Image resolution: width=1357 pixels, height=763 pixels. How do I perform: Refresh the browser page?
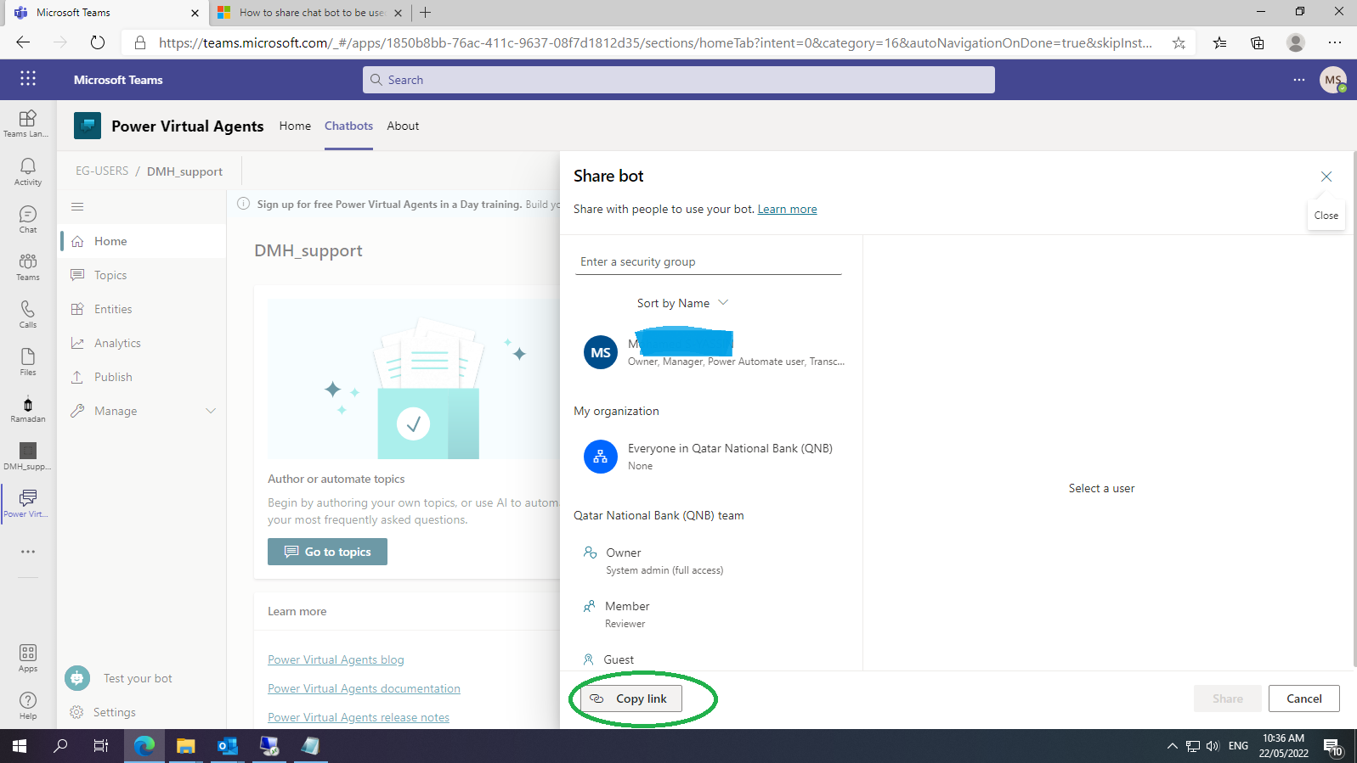click(x=98, y=42)
